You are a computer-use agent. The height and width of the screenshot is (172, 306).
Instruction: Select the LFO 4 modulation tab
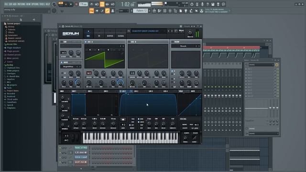(165, 91)
